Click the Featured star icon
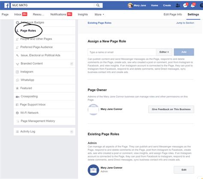Viewport: 203px width, 179px height. click(x=17, y=88)
